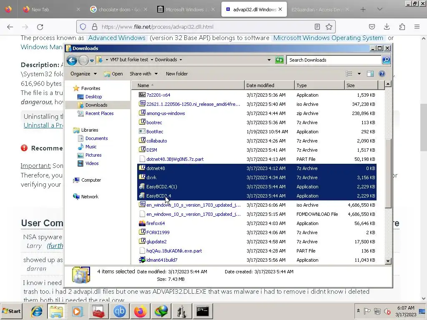The height and width of the screenshot is (320, 427).
Task: Sort by Size column header
Action: [362, 85]
